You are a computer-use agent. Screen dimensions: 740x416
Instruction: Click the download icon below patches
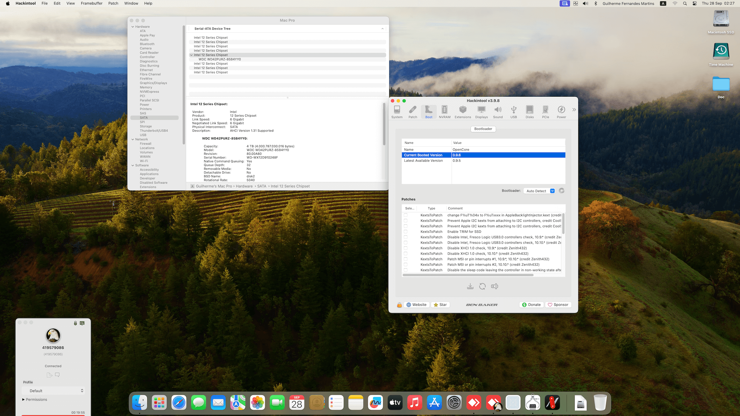click(470, 286)
